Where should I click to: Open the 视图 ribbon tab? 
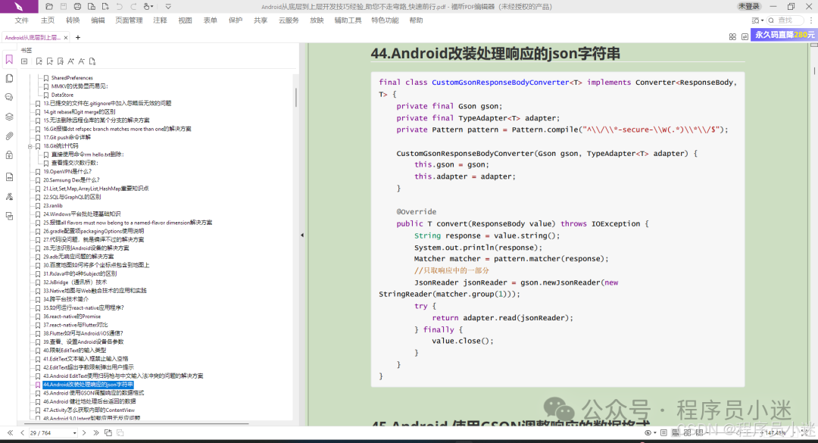[x=186, y=20]
